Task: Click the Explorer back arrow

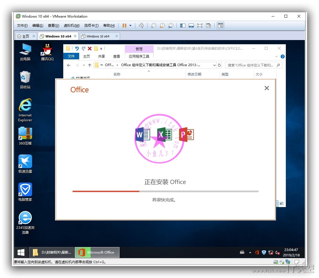Action: pyautogui.click(x=69, y=65)
